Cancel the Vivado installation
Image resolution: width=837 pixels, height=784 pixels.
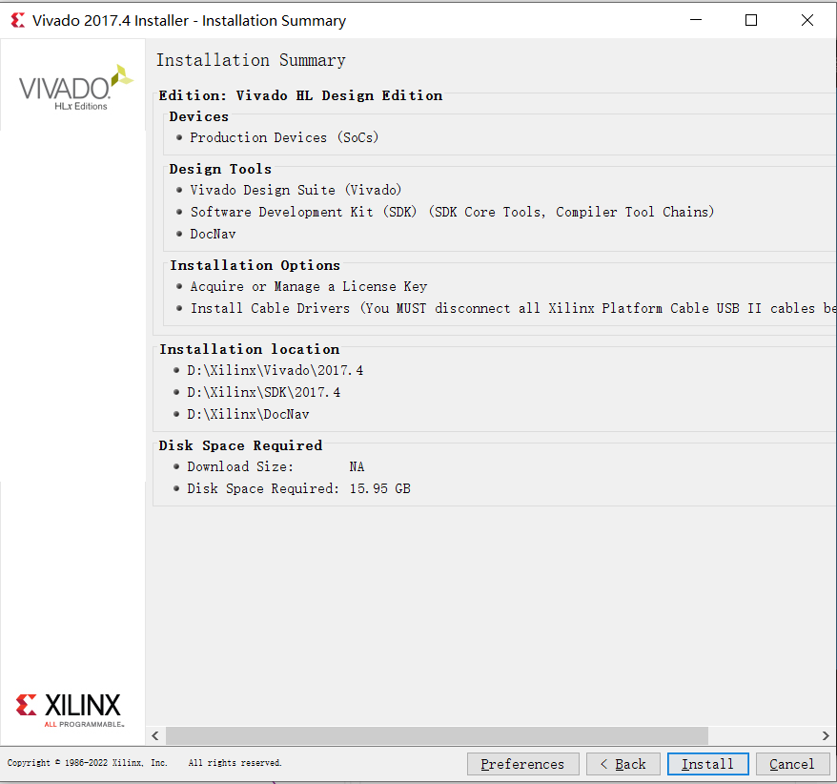click(792, 764)
